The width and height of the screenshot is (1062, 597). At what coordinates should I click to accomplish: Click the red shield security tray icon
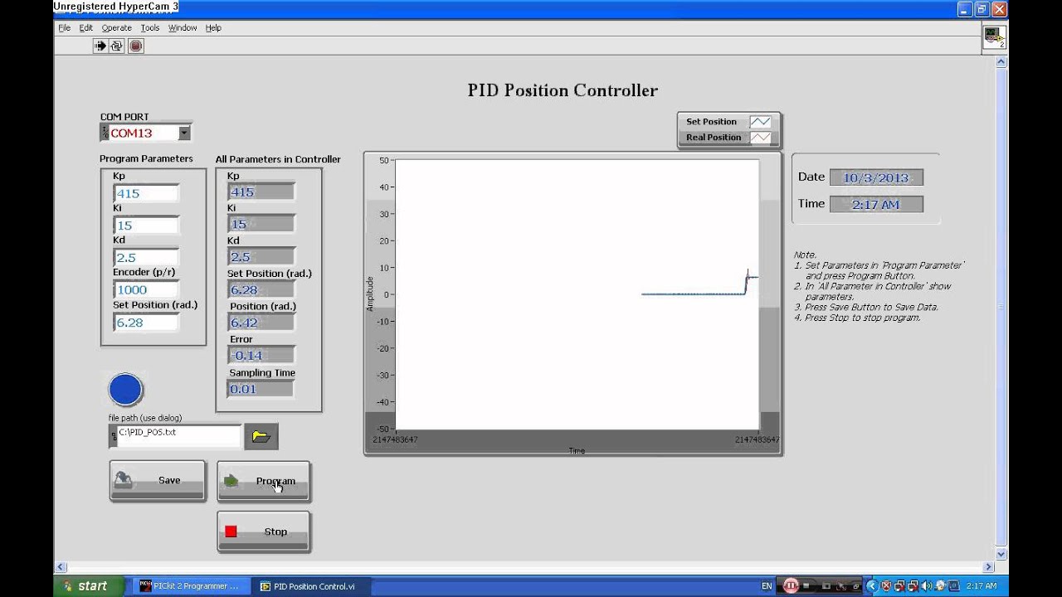pyautogui.click(x=886, y=586)
